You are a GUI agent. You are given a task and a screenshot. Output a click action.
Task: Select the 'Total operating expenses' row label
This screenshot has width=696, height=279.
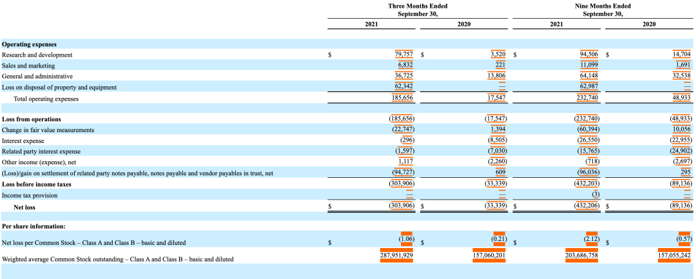pyautogui.click(x=46, y=99)
